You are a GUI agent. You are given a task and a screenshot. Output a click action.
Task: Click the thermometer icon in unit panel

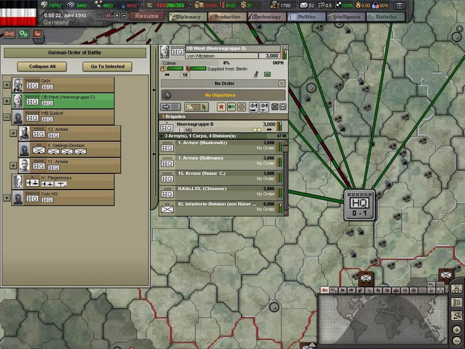[256, 75]
